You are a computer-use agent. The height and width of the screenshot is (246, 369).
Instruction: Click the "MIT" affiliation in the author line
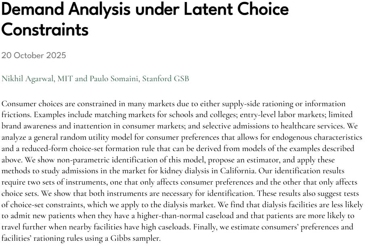(x=65, y=78)
